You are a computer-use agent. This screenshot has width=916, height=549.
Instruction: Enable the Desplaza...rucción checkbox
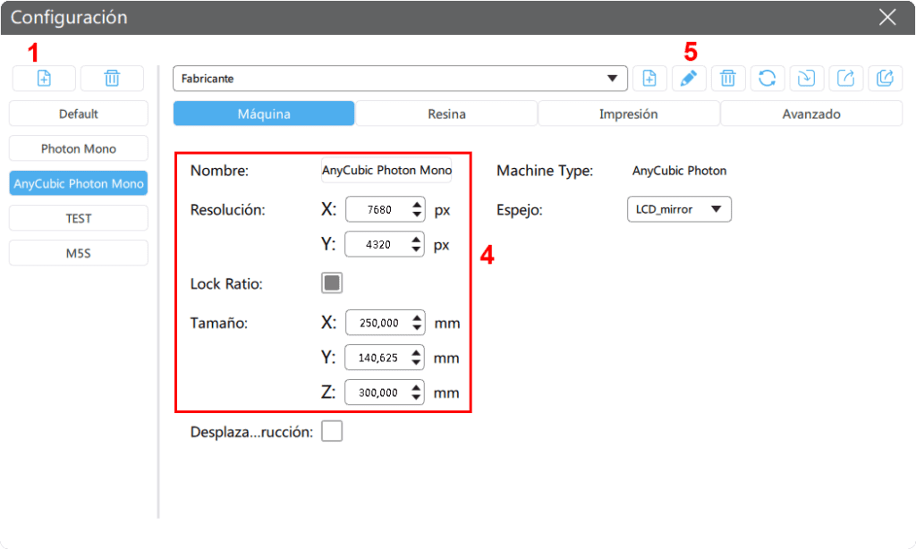click(332, 432)
